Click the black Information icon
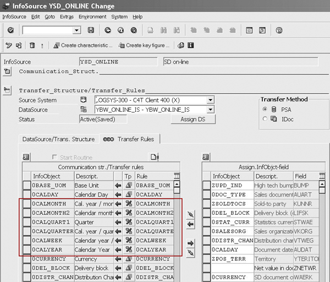This screenshot has width=330, height=282. click(x=191, y=45)
